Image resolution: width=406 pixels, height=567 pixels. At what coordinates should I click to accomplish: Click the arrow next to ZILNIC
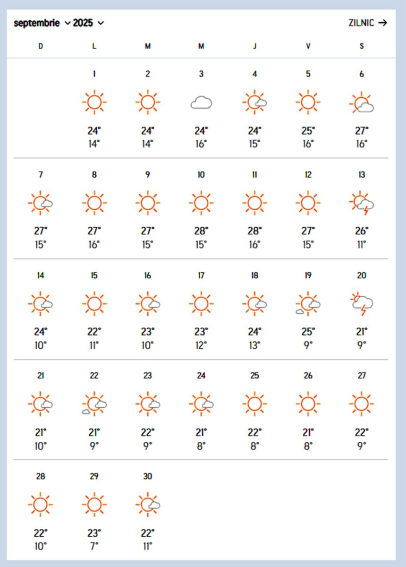pyautogui.click(x=382, y=23)
